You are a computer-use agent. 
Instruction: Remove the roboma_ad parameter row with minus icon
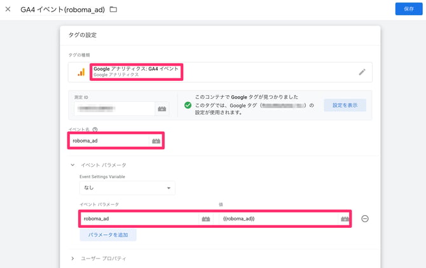[365, 219]
